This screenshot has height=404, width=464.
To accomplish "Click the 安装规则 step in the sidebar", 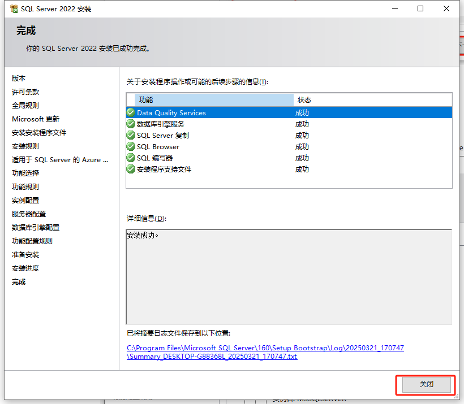I will (x=25, y=146).
